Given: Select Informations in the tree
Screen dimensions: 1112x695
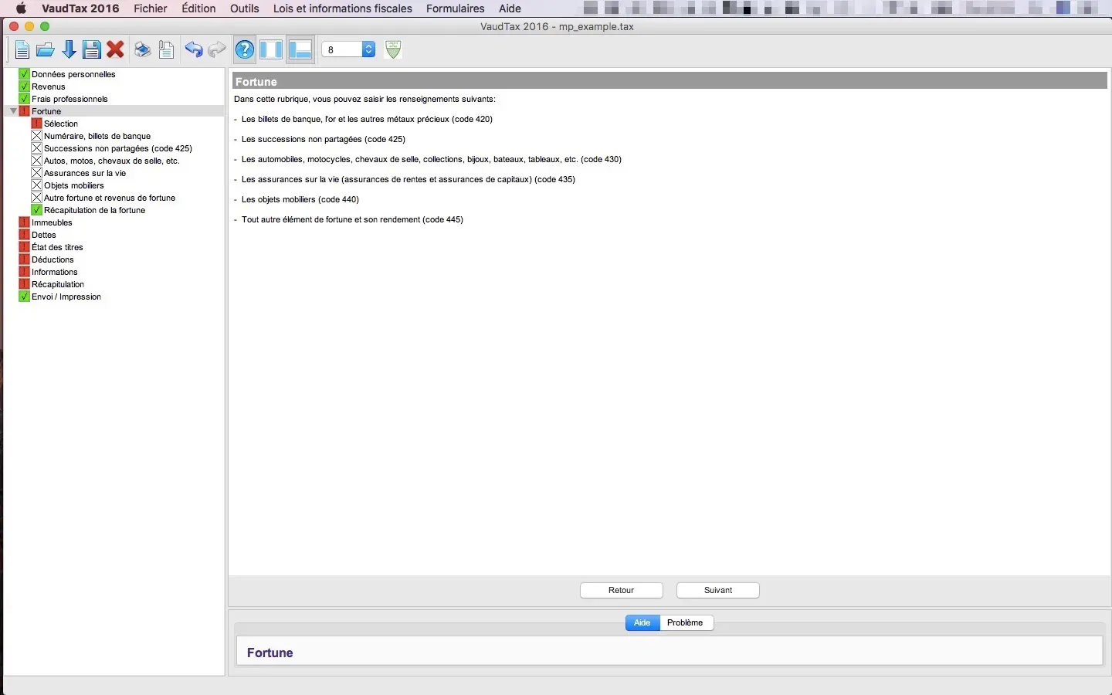Looking at the screenshot, I should tap(55, 272).
